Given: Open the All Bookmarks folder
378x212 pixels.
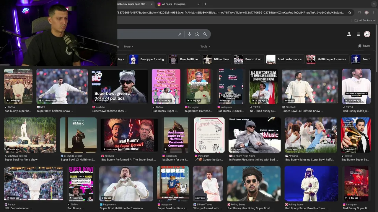Looking at the screenshot, I should click(365, 20).
